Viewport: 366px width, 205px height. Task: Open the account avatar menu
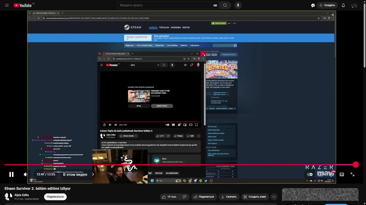pyautogui.click(x=354, y=5)
